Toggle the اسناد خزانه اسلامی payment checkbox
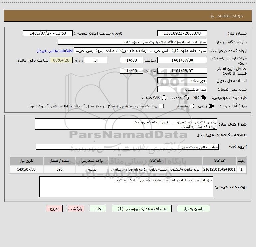This screenshot has height=247, width=256. 161,106
